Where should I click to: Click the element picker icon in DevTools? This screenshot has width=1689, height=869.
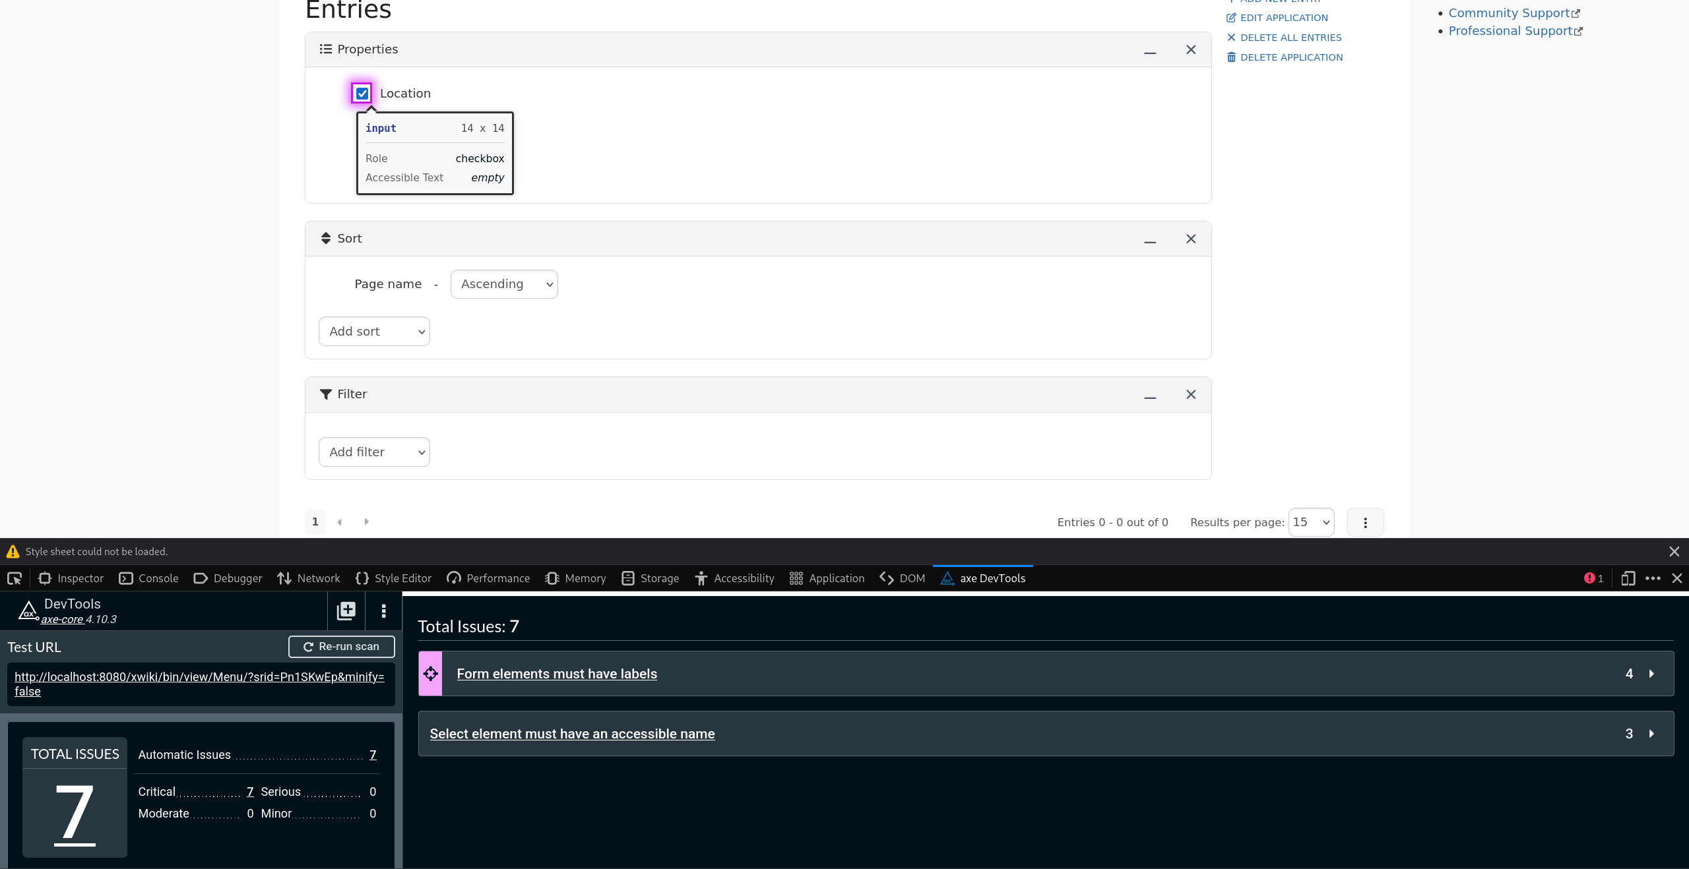click(x=15, y=578)
